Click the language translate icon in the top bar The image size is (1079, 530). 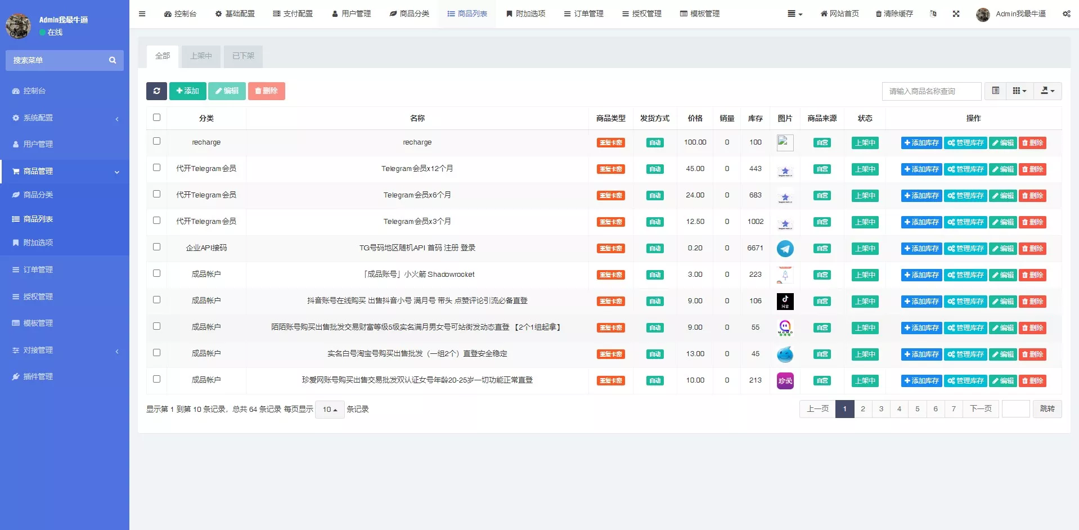coord(933,14)
